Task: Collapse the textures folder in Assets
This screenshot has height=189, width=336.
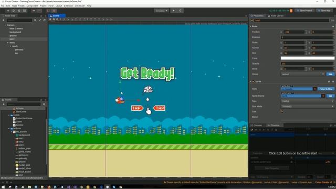Action: [x=9, y=128]
